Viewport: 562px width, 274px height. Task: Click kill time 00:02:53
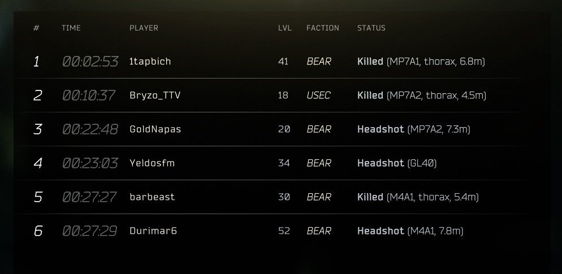point(90,62)
